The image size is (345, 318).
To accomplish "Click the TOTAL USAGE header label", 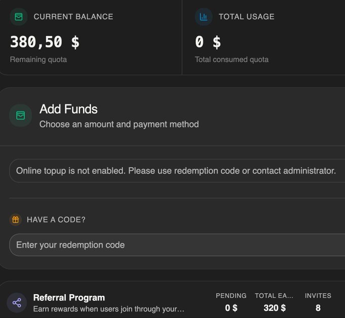I will click(247, 17).
